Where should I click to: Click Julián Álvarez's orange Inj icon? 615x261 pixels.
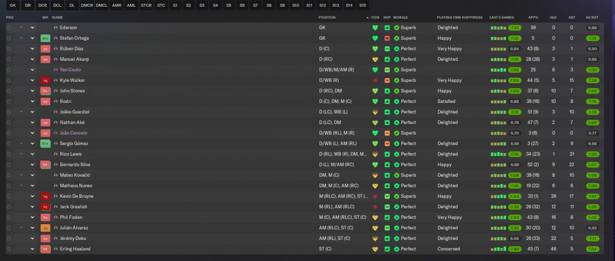pos(45,228)
